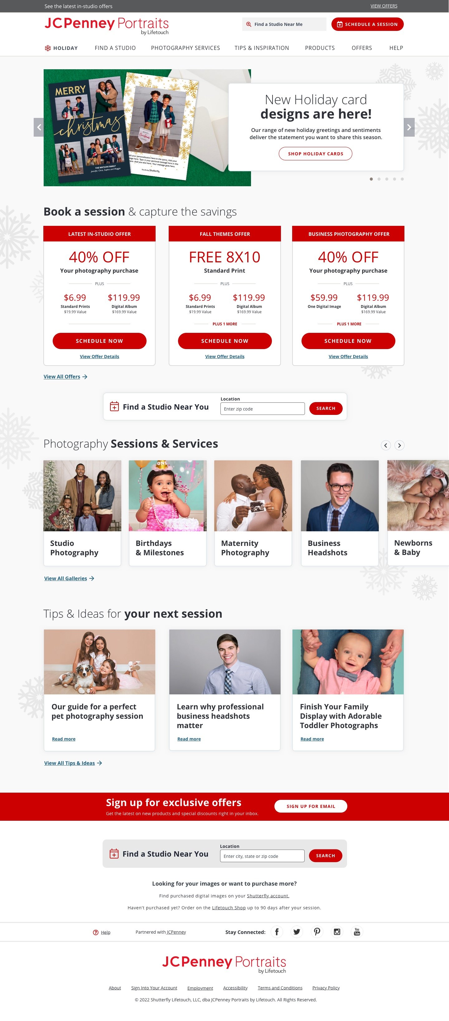449x1021 pixels.
Task: Open the Instagram social icon
Action: point(337,931)
